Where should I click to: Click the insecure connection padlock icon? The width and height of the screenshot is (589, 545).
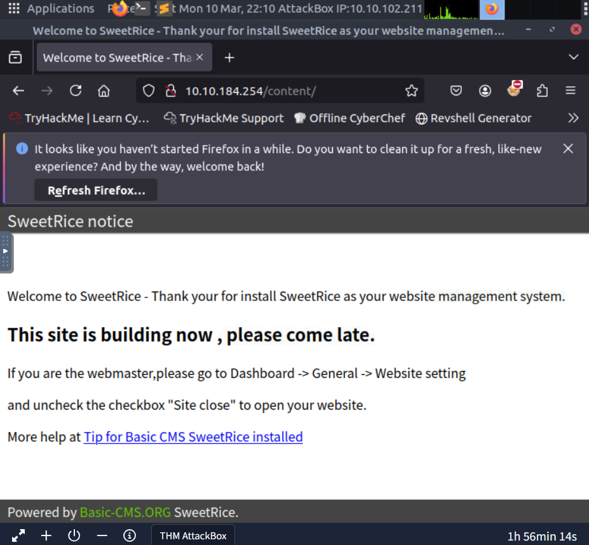coord(170,91)
